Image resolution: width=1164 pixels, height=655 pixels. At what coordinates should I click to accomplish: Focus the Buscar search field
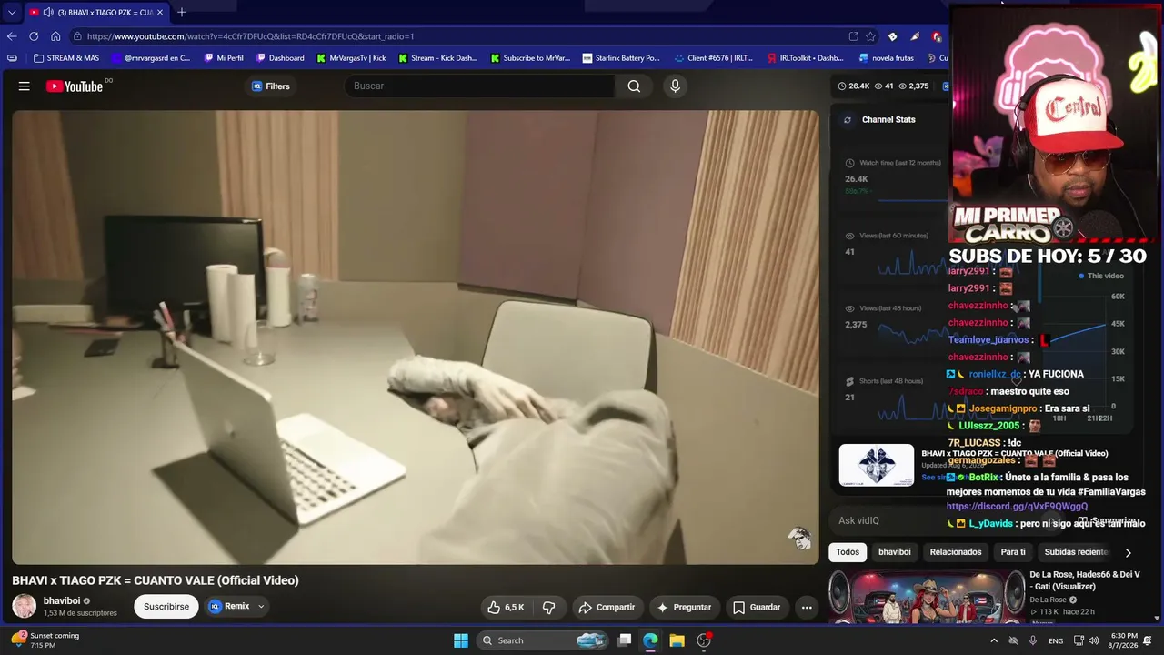pos(479,86)
